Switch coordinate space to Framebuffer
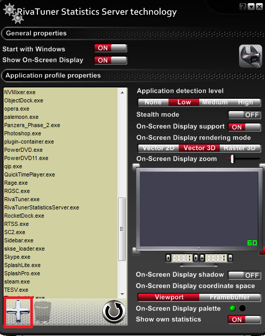 230,297
